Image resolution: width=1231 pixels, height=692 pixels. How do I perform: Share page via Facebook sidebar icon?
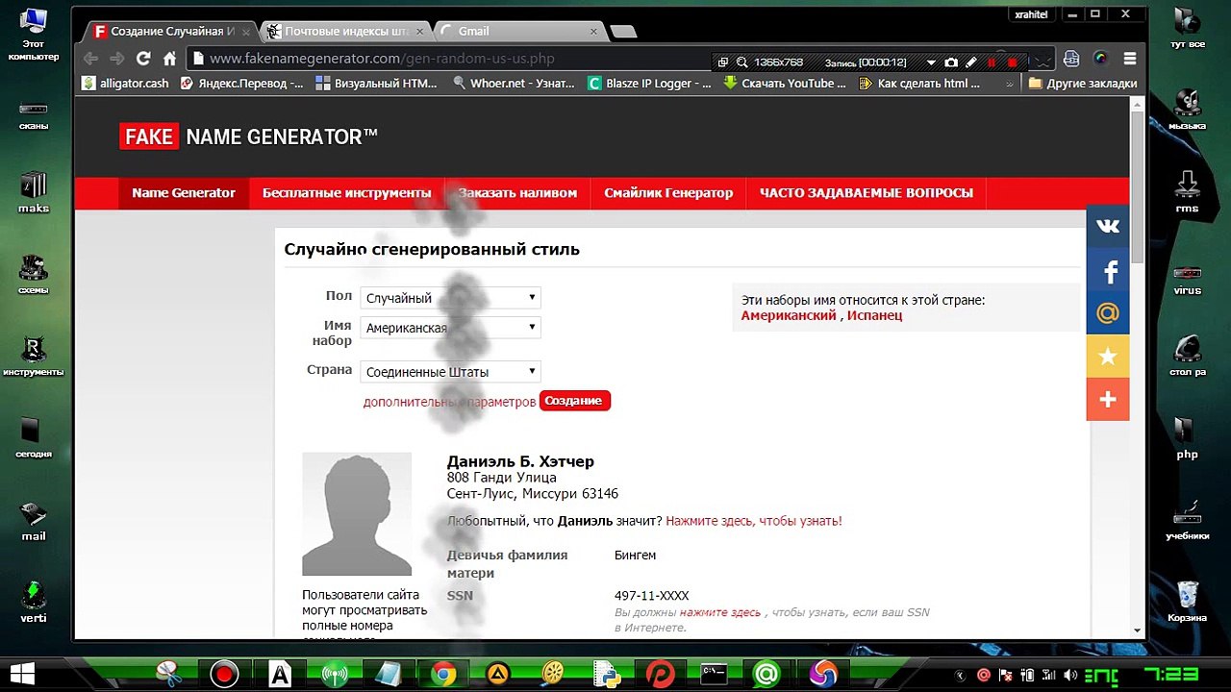click(1108, 271)
